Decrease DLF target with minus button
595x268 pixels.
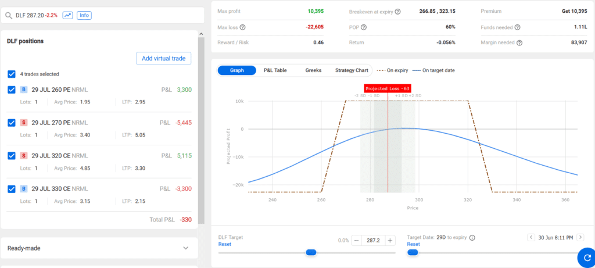point(356,240)
